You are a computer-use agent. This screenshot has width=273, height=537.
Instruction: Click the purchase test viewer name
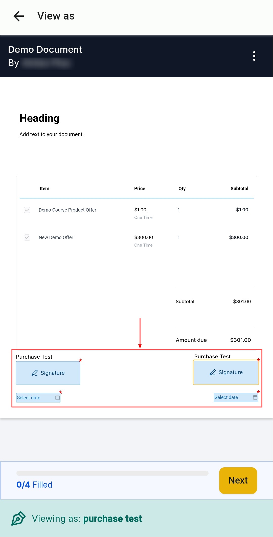coord(112,519)
